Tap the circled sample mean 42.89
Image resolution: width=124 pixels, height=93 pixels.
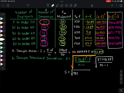tap(99, 52)
